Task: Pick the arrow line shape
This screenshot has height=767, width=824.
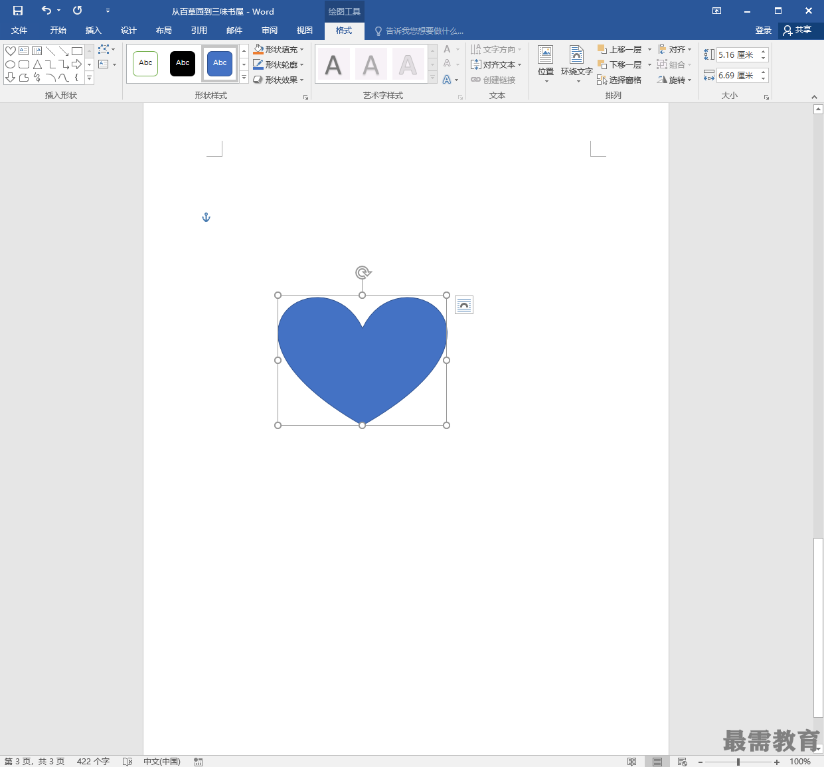Action: click(x=64, y=51)
